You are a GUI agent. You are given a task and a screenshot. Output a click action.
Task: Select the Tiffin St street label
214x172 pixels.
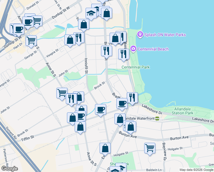27,138
